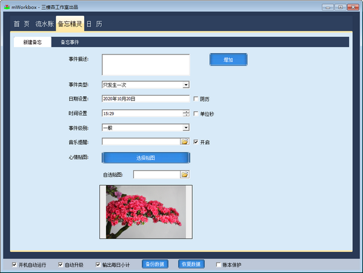Enable the 账本保护 checkbox
The width and height of the screenshot is (363, 273).
pyautogui.click(x=219, y=265)
